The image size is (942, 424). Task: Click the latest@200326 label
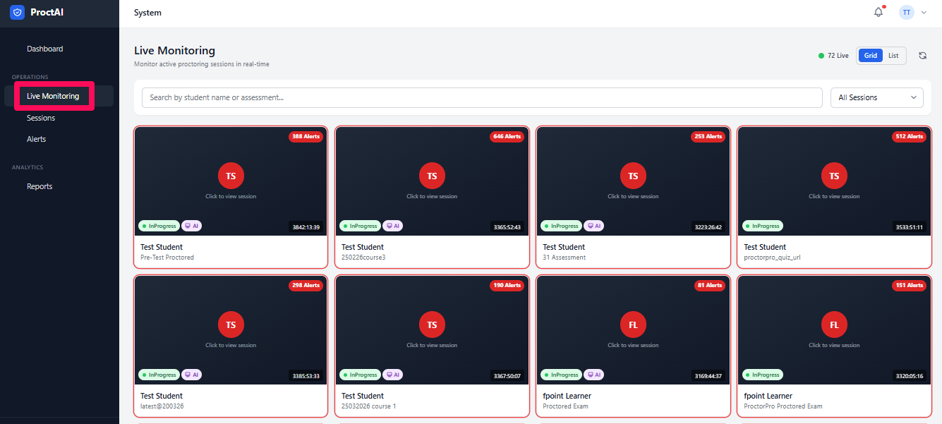pyautogui.click(x=162, y=406)
